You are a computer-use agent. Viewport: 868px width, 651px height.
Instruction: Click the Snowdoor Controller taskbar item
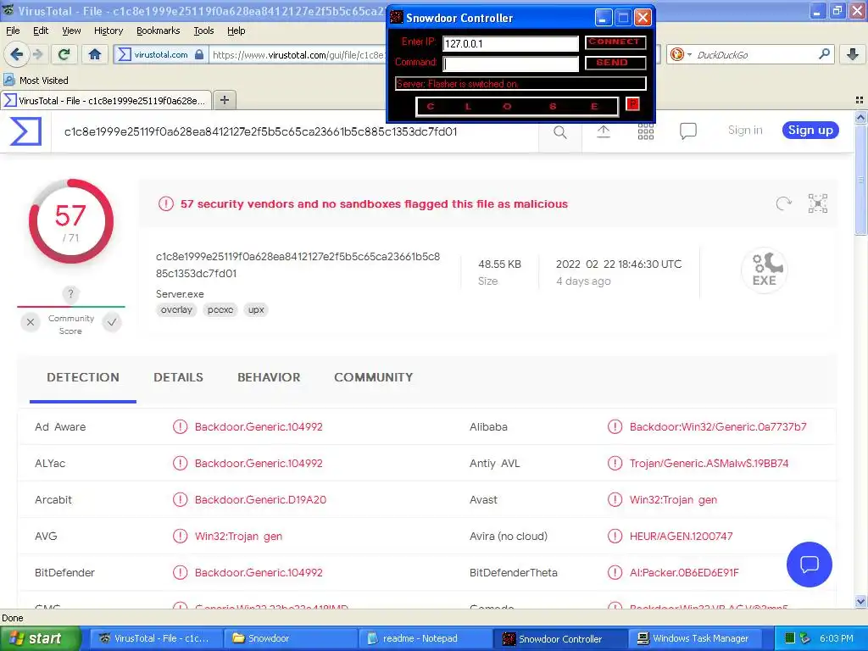pyautogui.click(x=560, y=638)
